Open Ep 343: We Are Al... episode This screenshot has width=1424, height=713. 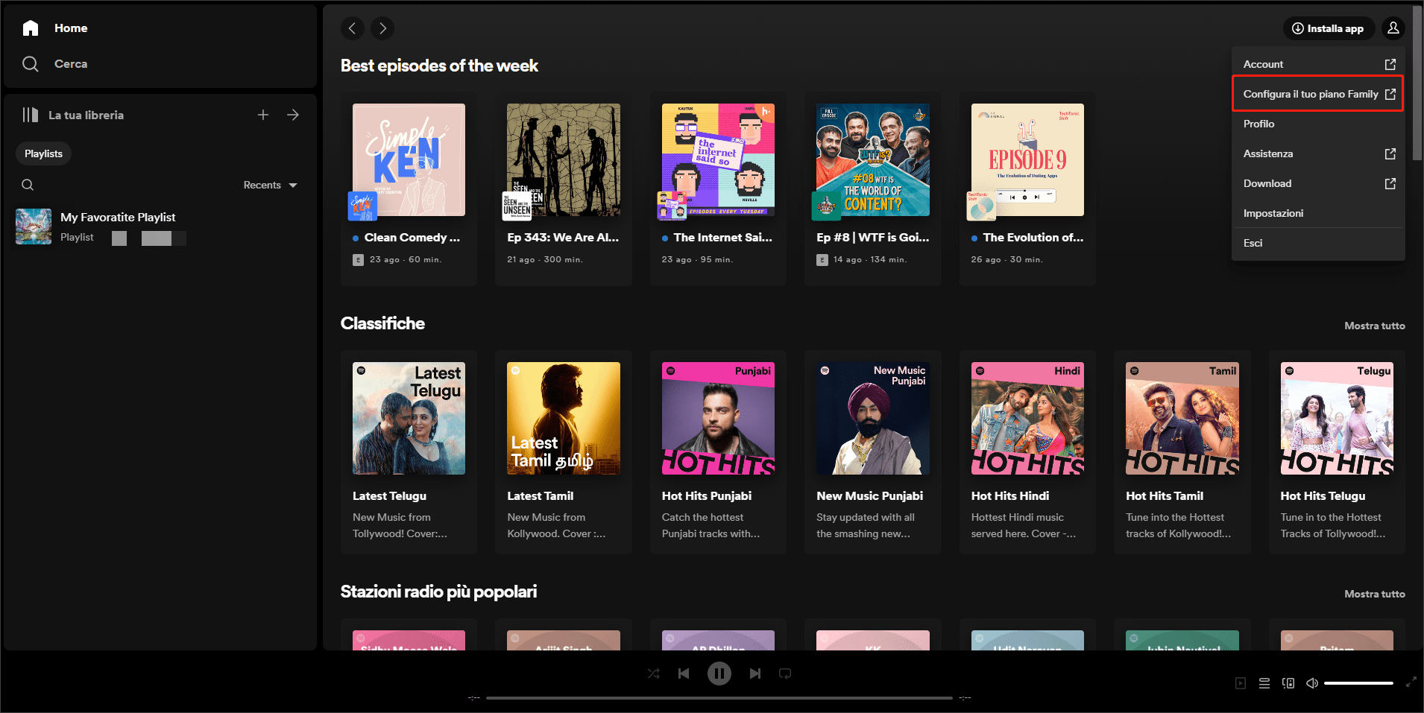click(x=564, y=188)
